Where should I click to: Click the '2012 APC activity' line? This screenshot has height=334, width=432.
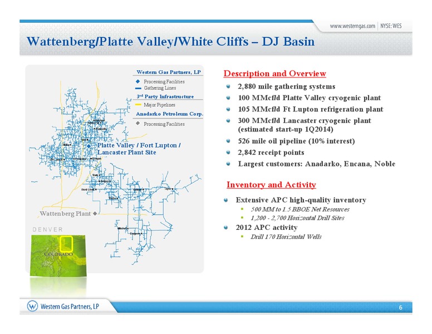pos(267,227)
